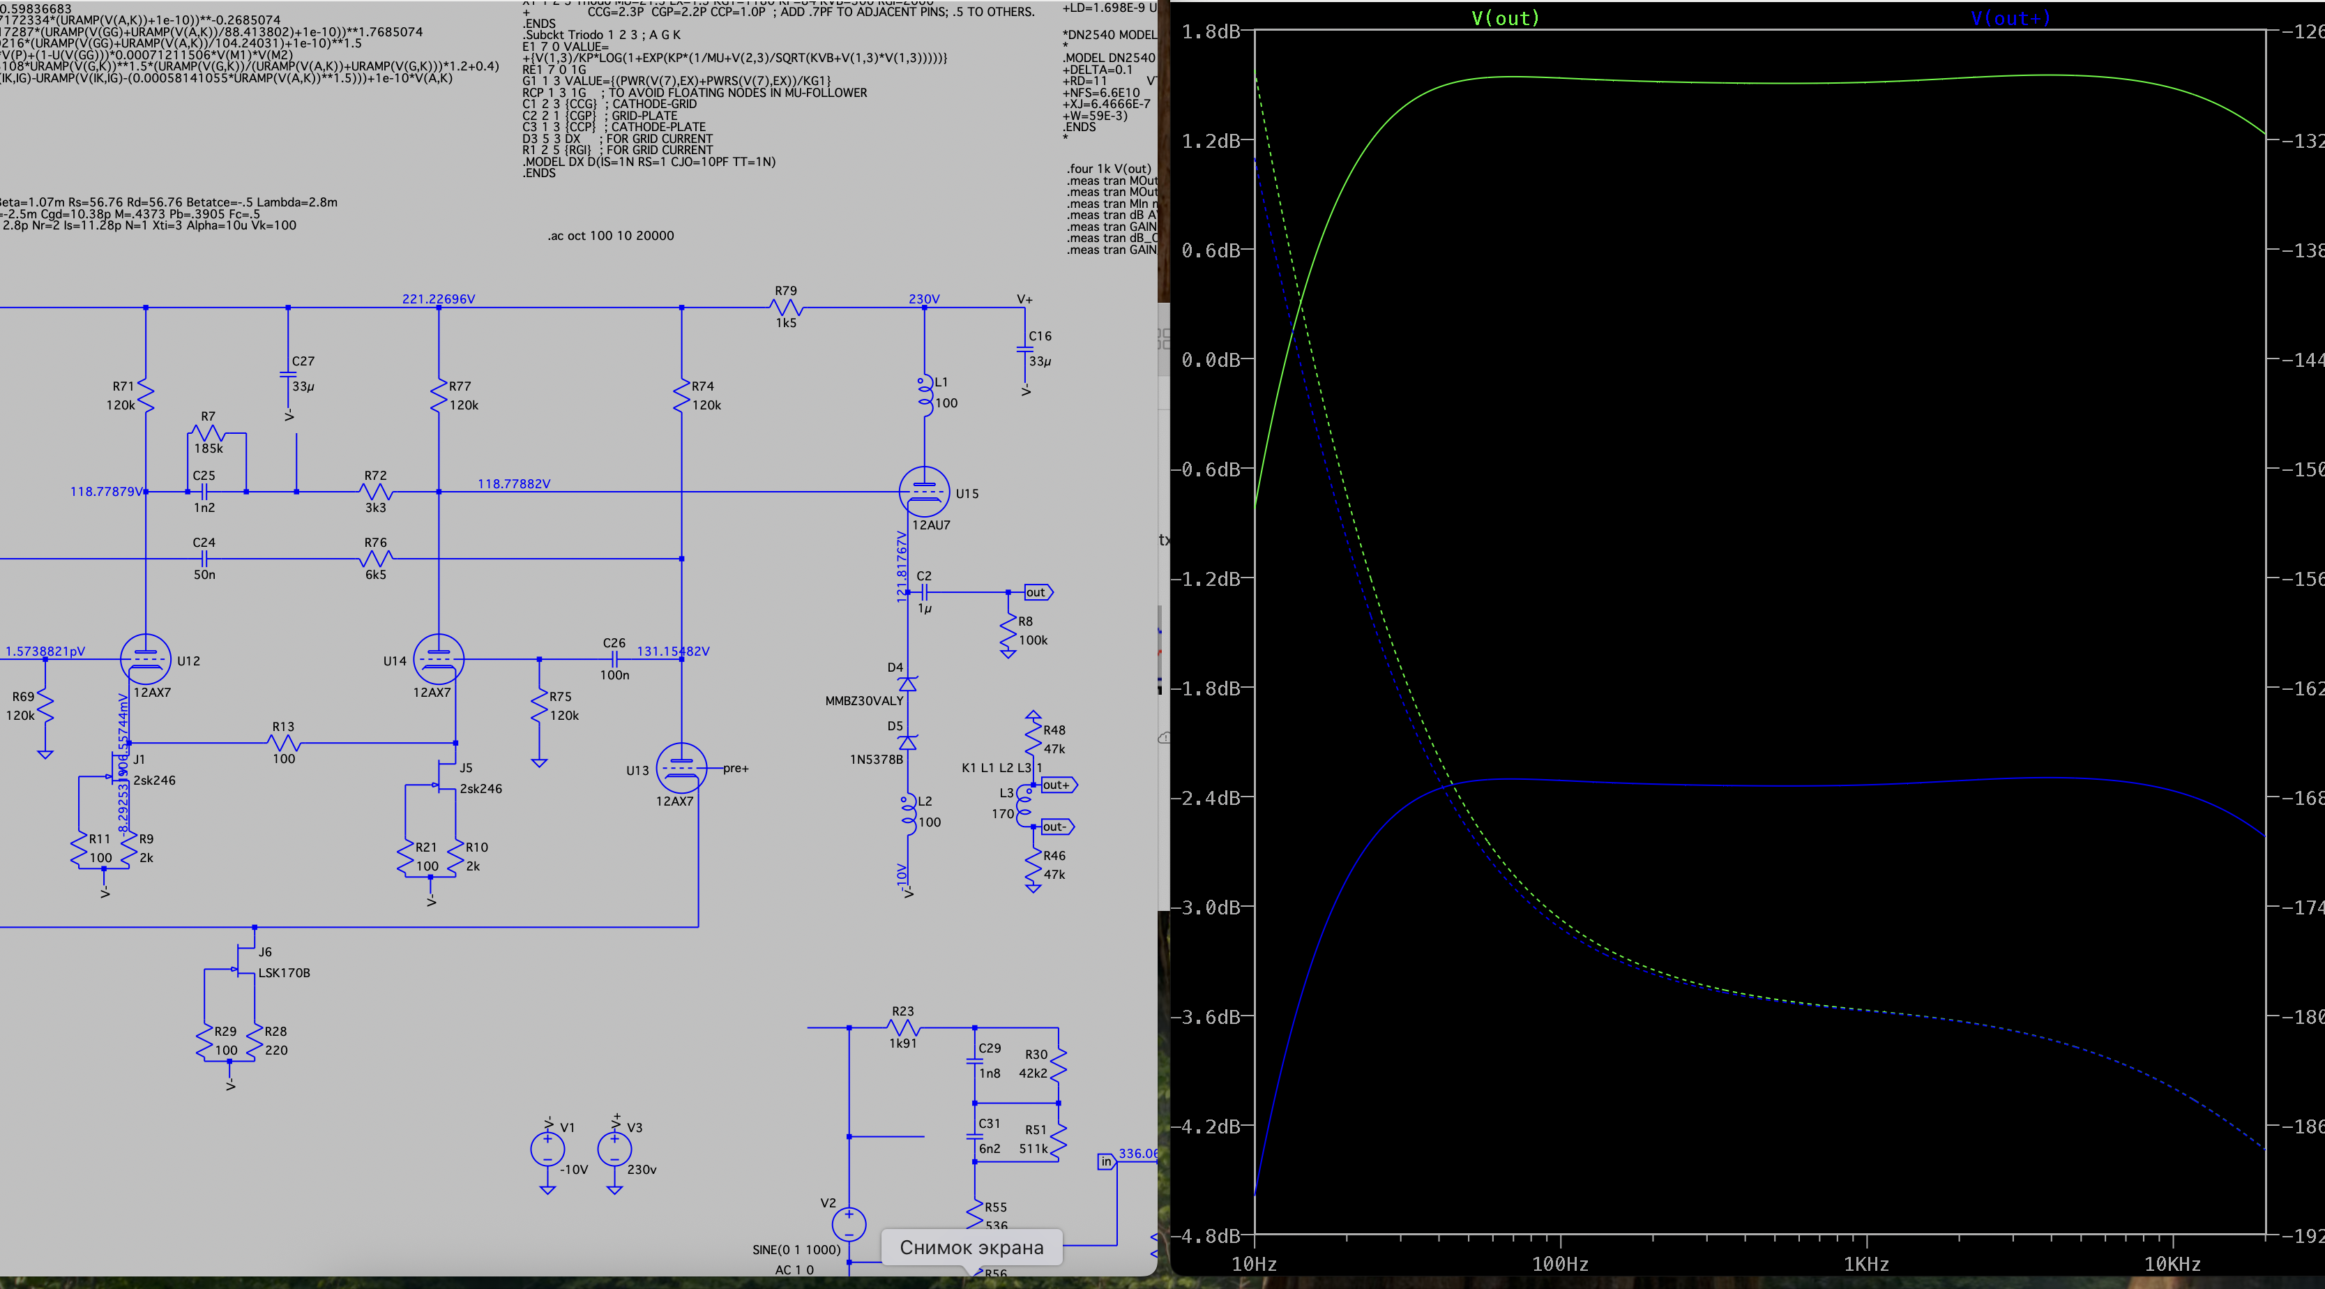This screenshot has height=1289, width=2325.
Task: Click the 100Hz frequency axis label
Action: tap(1559, 1264)
